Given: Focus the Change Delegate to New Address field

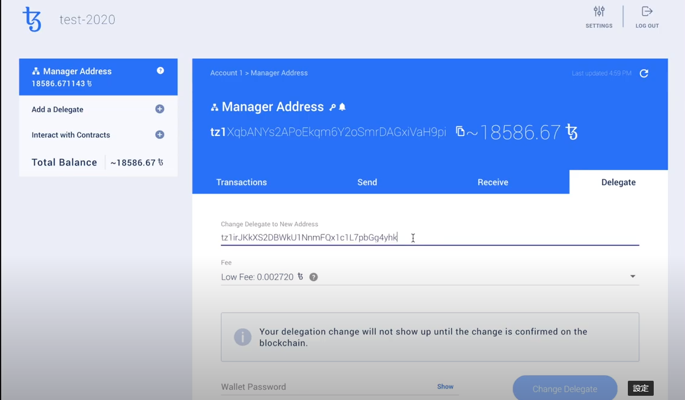Looking at the screenshot, I should [430, 238].
